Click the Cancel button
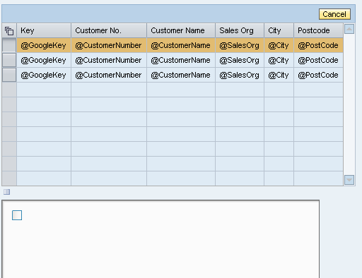Screen dimensions: 362x278 (x=334, y=14)
